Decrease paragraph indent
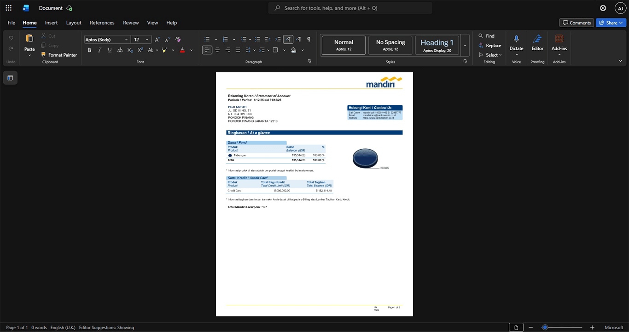 268,40
